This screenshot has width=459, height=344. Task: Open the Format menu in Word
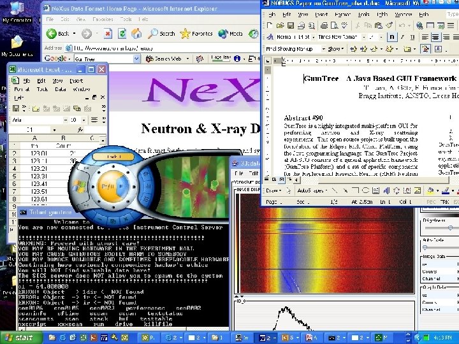click(x=343, y=14)
